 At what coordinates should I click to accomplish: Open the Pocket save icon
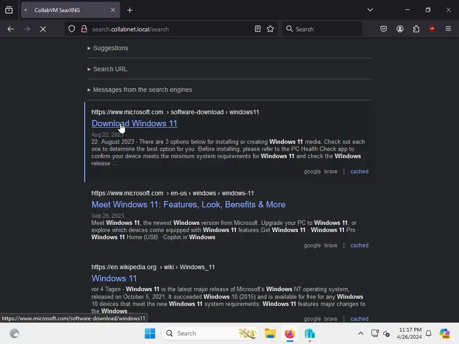(x=384, y=29)
